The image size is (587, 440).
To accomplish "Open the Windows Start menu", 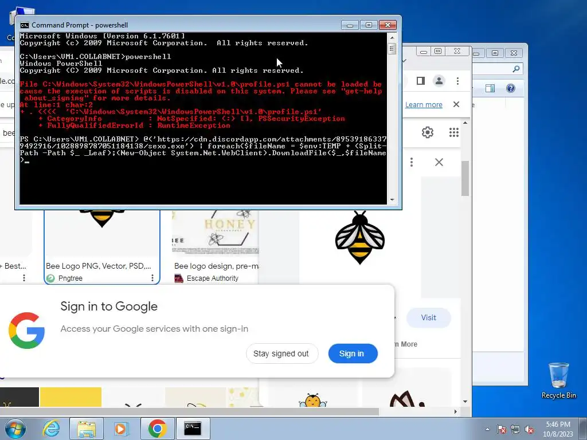I will [x=15, y=429].
